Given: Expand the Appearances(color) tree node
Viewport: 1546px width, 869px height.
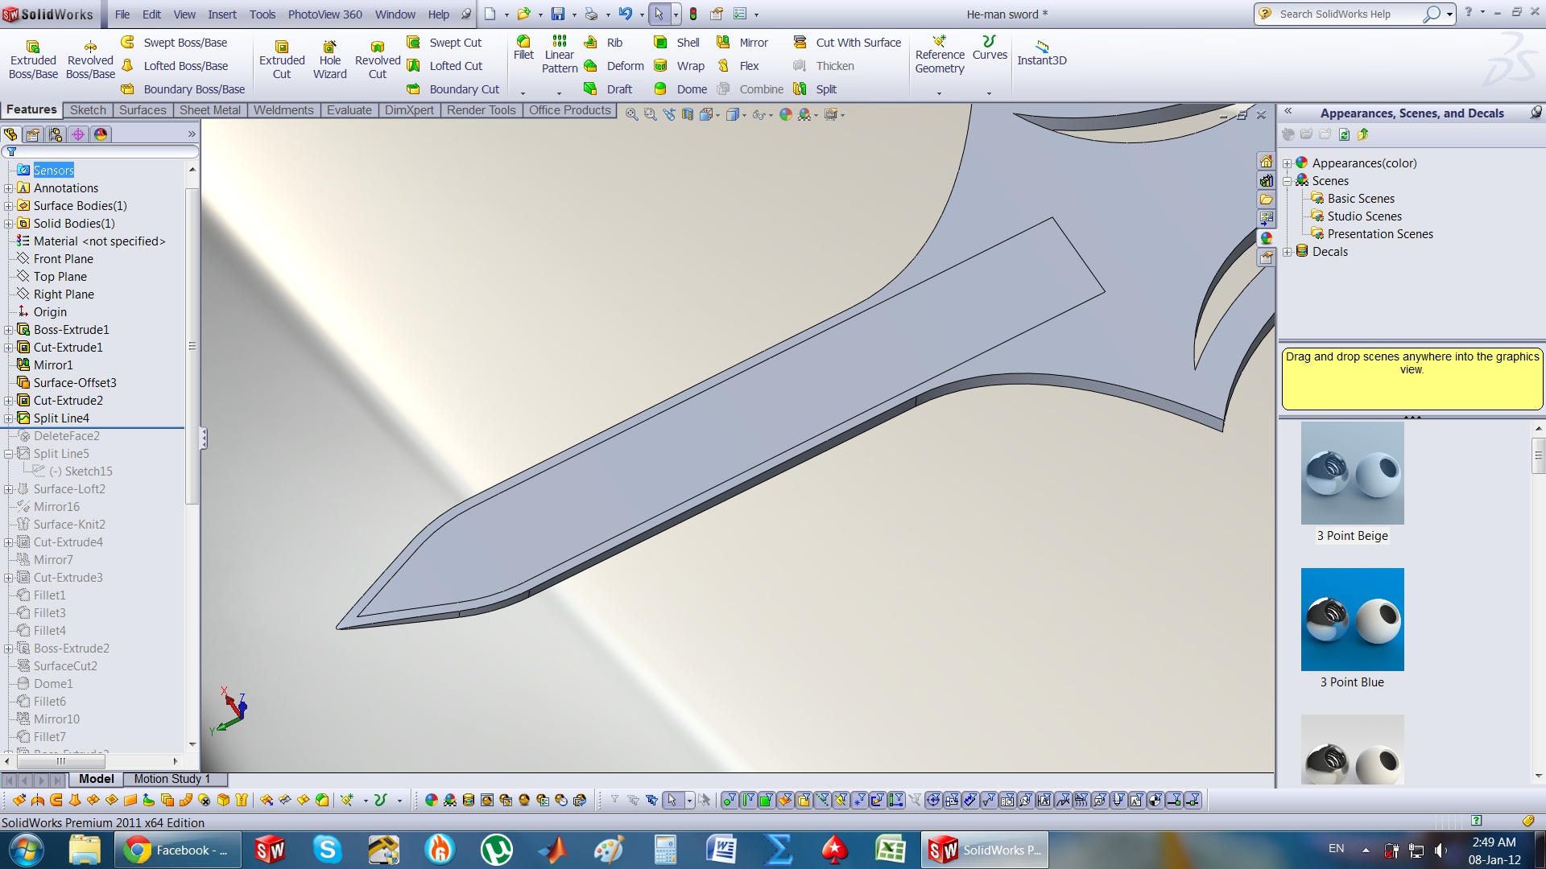Looking at the screenshot, I should click(x=1287, y=163).
